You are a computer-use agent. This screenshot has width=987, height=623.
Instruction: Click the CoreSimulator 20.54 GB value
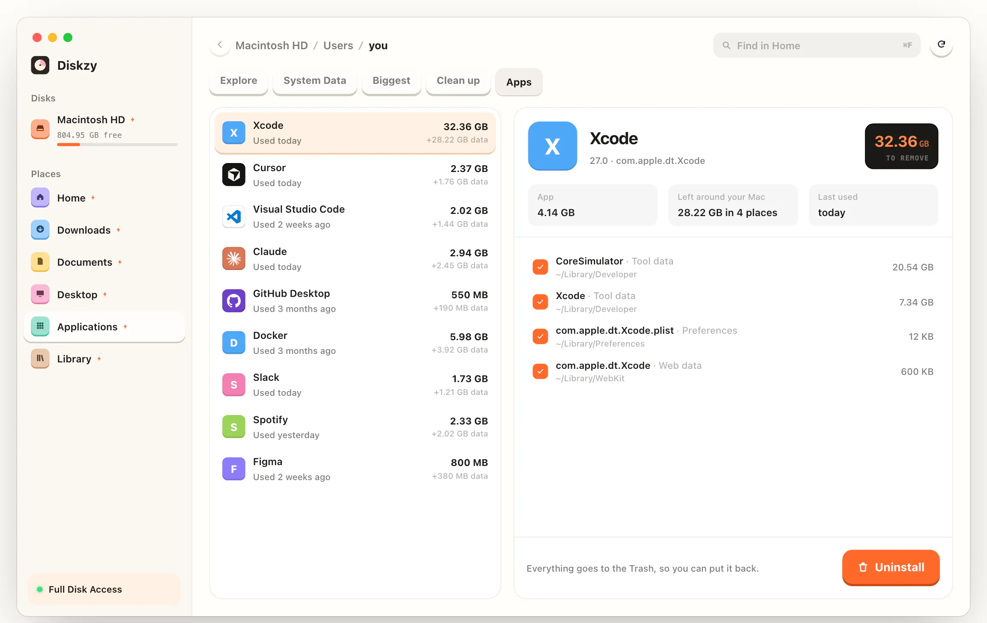coord(912,267)
